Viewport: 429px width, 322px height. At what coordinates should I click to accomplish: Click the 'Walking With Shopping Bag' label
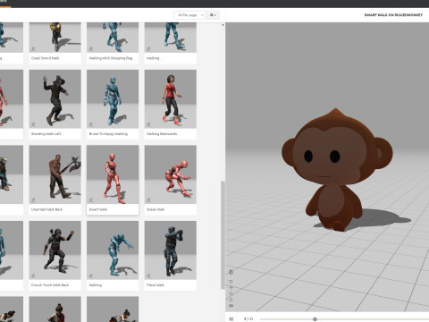click(111, 58)
